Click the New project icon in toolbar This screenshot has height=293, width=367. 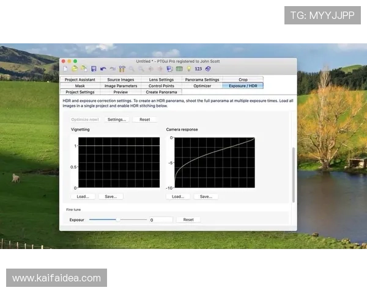coord(65,69)
